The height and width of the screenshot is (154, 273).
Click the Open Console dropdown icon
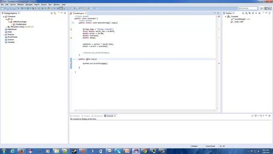tap(263, 116)
